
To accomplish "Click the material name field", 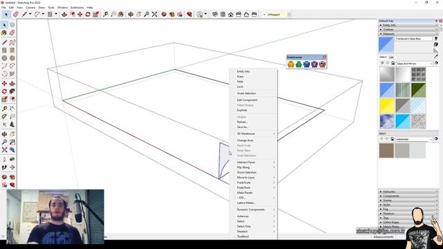I will pyautogui.click(x=414, y=39).
